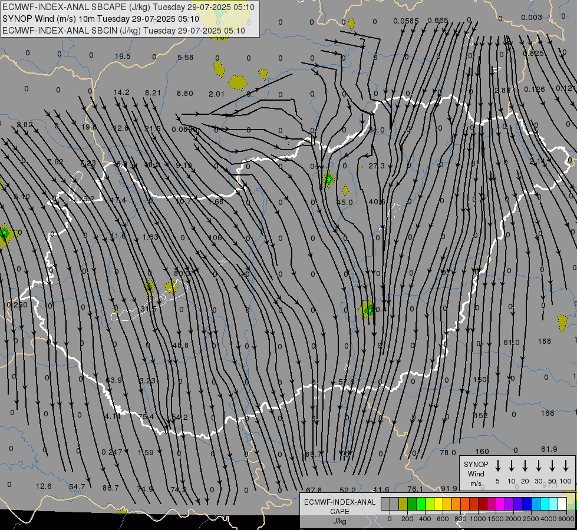This screenshot has height=530, width=577.
Task: Click the map value 52.2
Action: (348, 490)
